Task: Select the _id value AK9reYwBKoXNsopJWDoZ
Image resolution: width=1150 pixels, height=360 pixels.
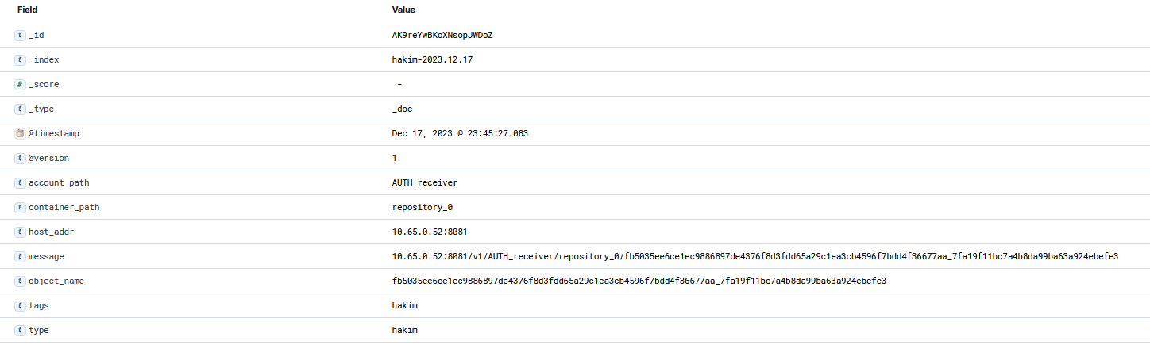Action: coord(448,36)
